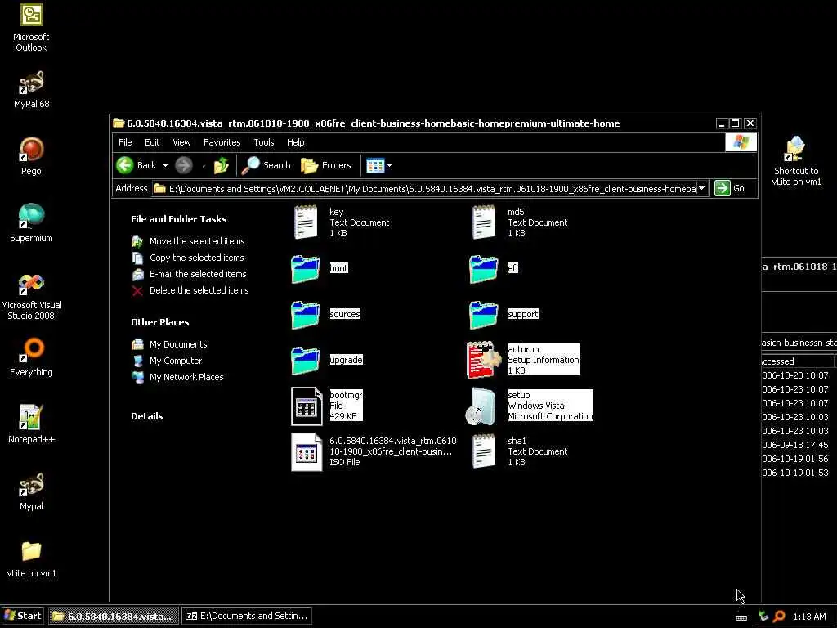Open the Back history dropdown arrow
The image size is (837, 628).
[165, 165]
